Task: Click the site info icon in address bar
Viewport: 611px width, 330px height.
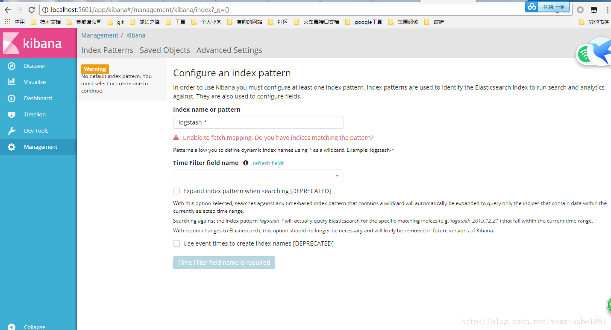Action: [46, 9]
